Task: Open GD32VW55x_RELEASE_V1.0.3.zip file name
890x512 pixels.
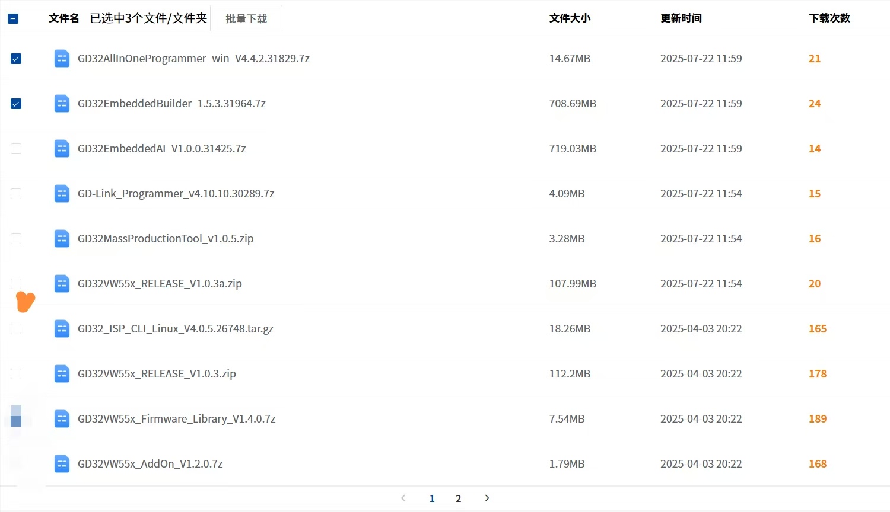Action: pyautogui.click(x=157, y=374)
